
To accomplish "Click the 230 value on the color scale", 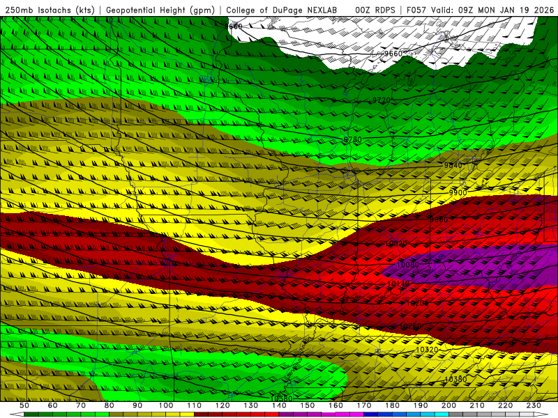I will 534,405.
